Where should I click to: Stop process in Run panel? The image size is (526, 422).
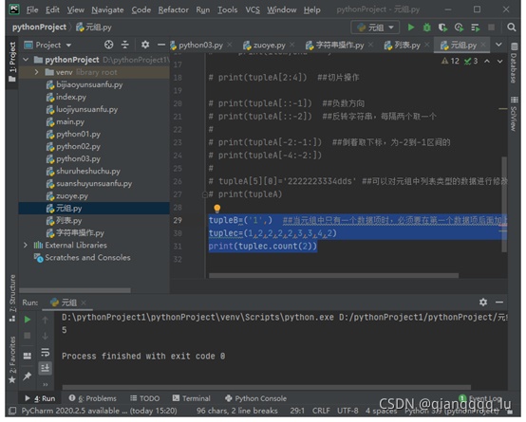(28, 336)
